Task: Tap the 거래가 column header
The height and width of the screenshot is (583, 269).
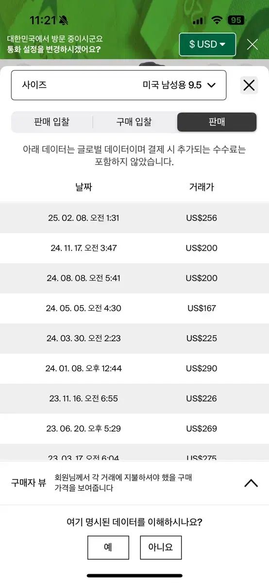Action: (x=202, y=187)
